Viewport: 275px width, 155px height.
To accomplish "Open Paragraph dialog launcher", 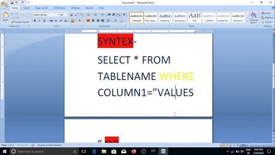I will (126, 26).
